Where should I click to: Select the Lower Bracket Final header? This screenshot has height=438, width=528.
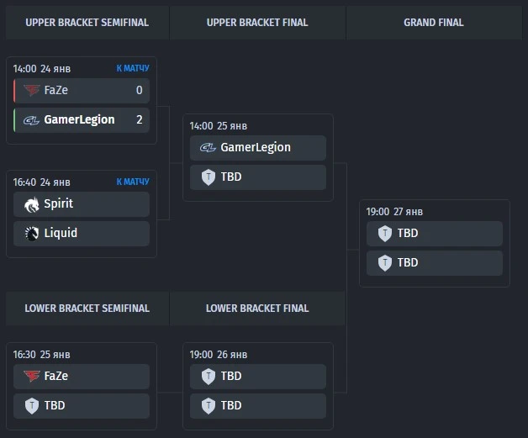(x=257, y=309)
